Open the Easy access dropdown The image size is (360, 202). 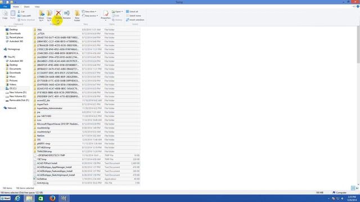[x=90, y=16]
